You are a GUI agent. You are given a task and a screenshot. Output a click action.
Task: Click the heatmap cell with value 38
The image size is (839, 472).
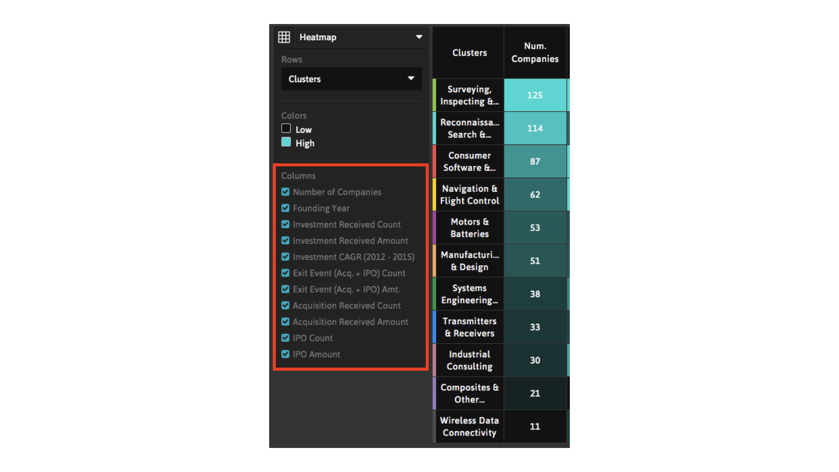pyautogui.click(x=535, y=294)
